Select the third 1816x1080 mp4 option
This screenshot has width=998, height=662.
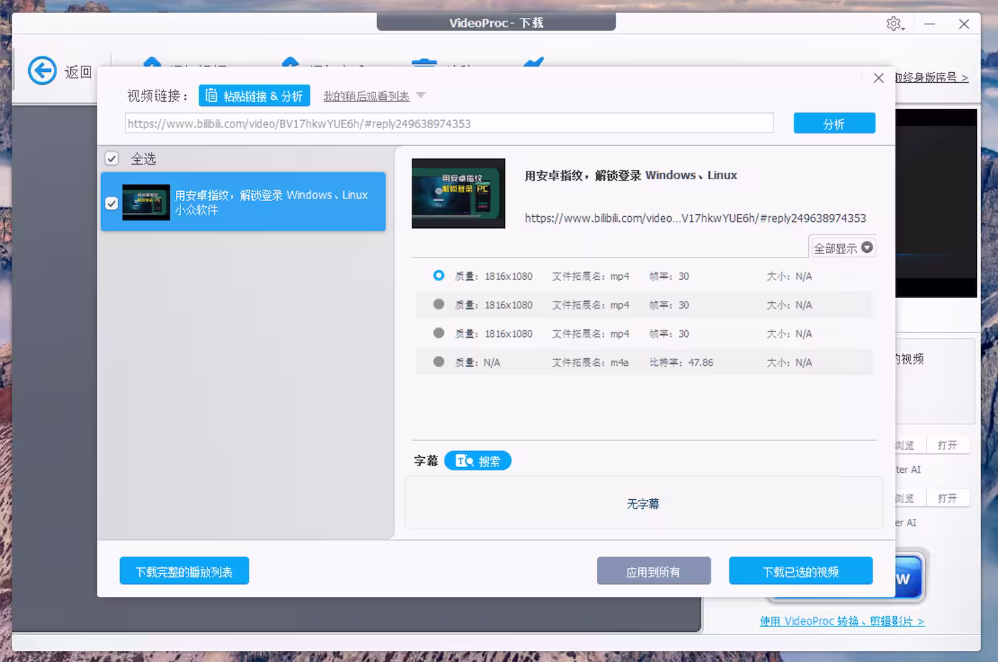pos(439,334)
